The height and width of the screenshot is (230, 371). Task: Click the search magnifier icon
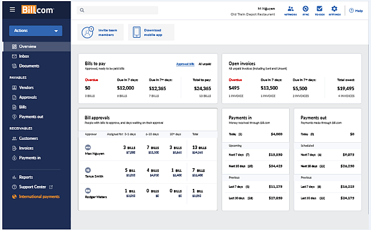(x=82, y=10)
